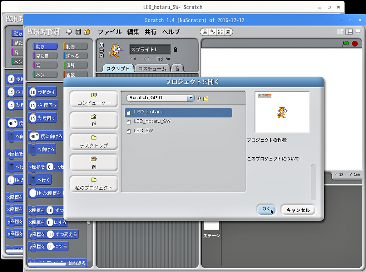Click the project description scrollbar

tap(313, 182)
